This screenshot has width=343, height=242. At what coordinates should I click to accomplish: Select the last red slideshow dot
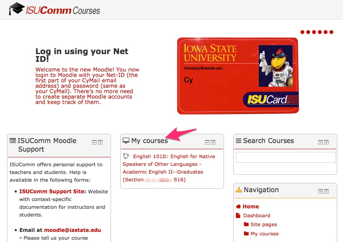[331, 32]
